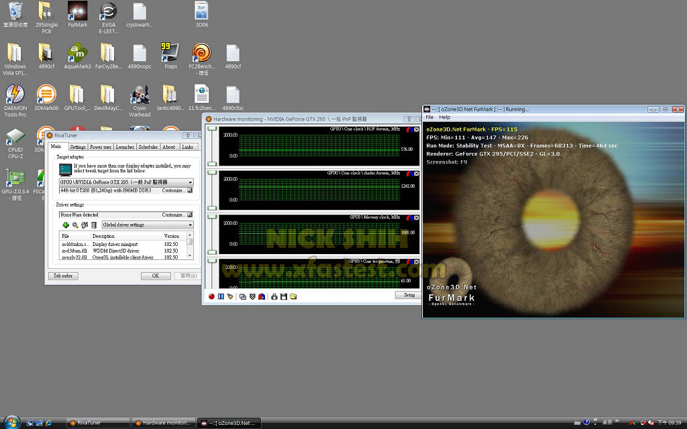687x429 pixels.
Task: Click the padlock icon in monitoring toolbar
Action: pos(274,296)
